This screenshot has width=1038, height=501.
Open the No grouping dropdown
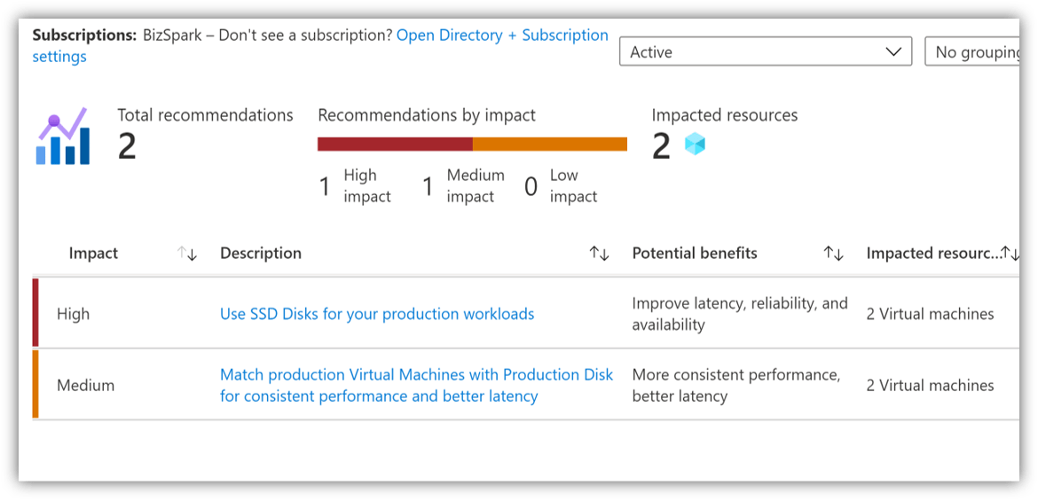click(x=971, y=52)
